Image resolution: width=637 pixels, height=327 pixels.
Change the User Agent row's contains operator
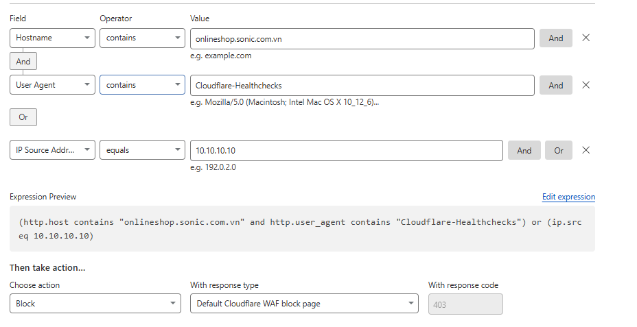pos(142,86)
